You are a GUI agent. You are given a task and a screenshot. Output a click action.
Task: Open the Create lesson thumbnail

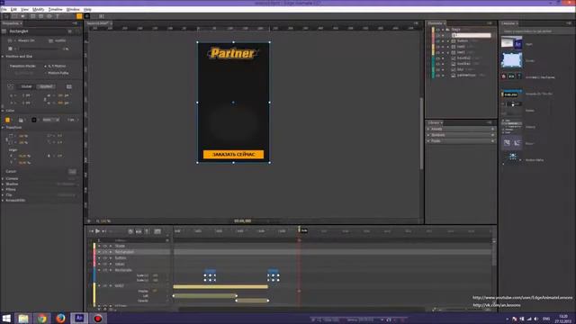click(x=511, y=60)
